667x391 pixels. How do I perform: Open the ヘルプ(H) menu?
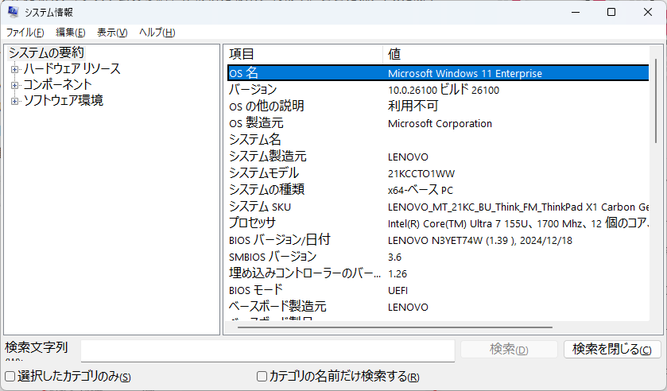tap(157, 33)
